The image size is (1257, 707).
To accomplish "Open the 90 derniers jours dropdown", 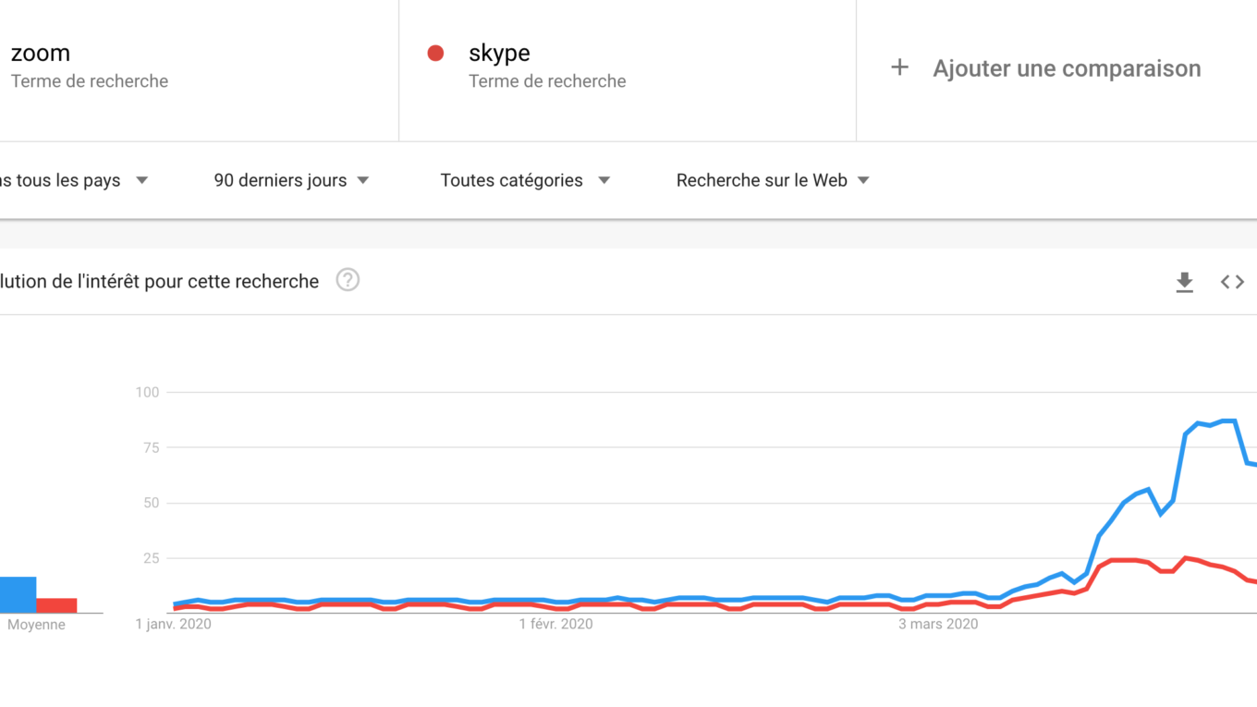I will [x=291, y=180].
